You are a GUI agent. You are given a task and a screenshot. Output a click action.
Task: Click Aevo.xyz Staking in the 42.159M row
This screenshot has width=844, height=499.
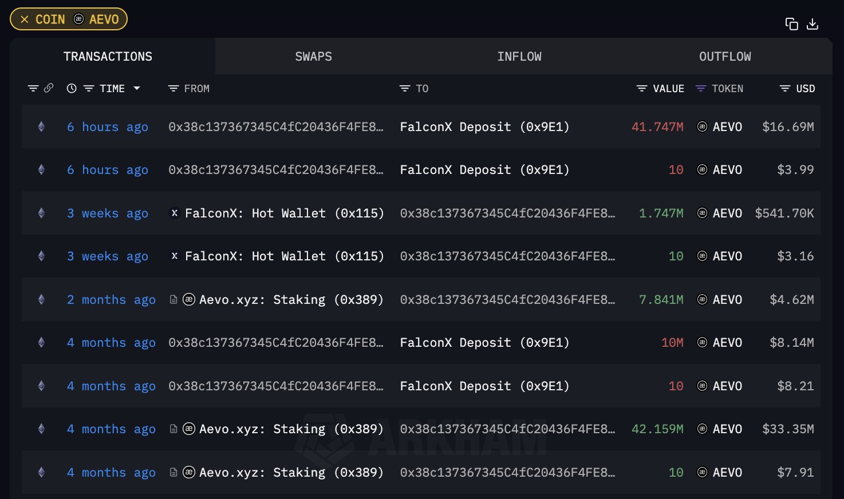pyautogui.click(x=291, y=429)
